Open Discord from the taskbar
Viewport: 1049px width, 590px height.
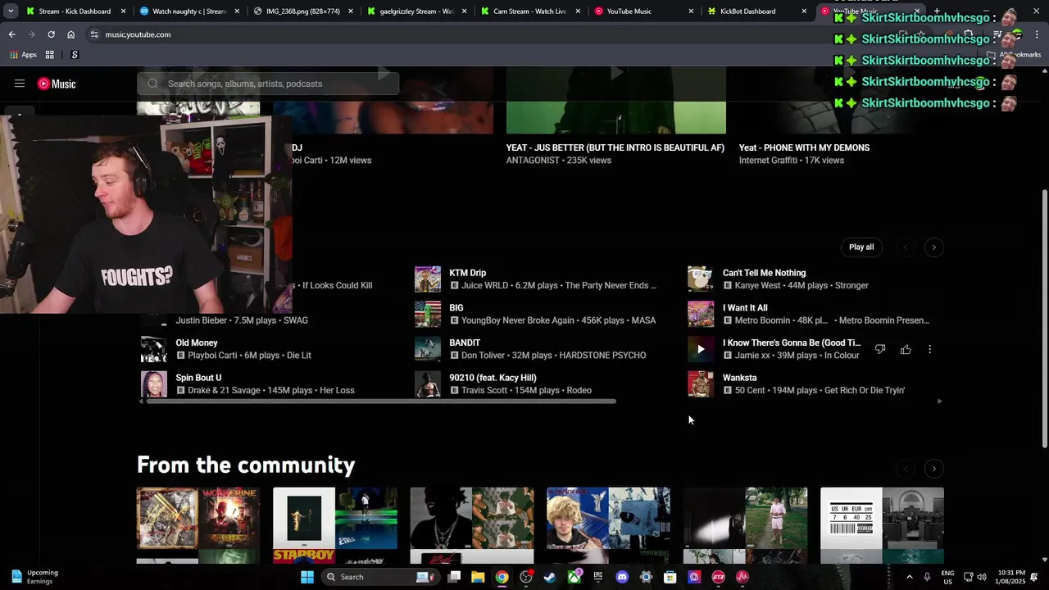pos(622,577)
